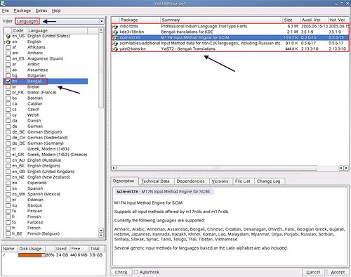Select the Welsh language row
Screen dimensions: 351x277
pos(46,115)
